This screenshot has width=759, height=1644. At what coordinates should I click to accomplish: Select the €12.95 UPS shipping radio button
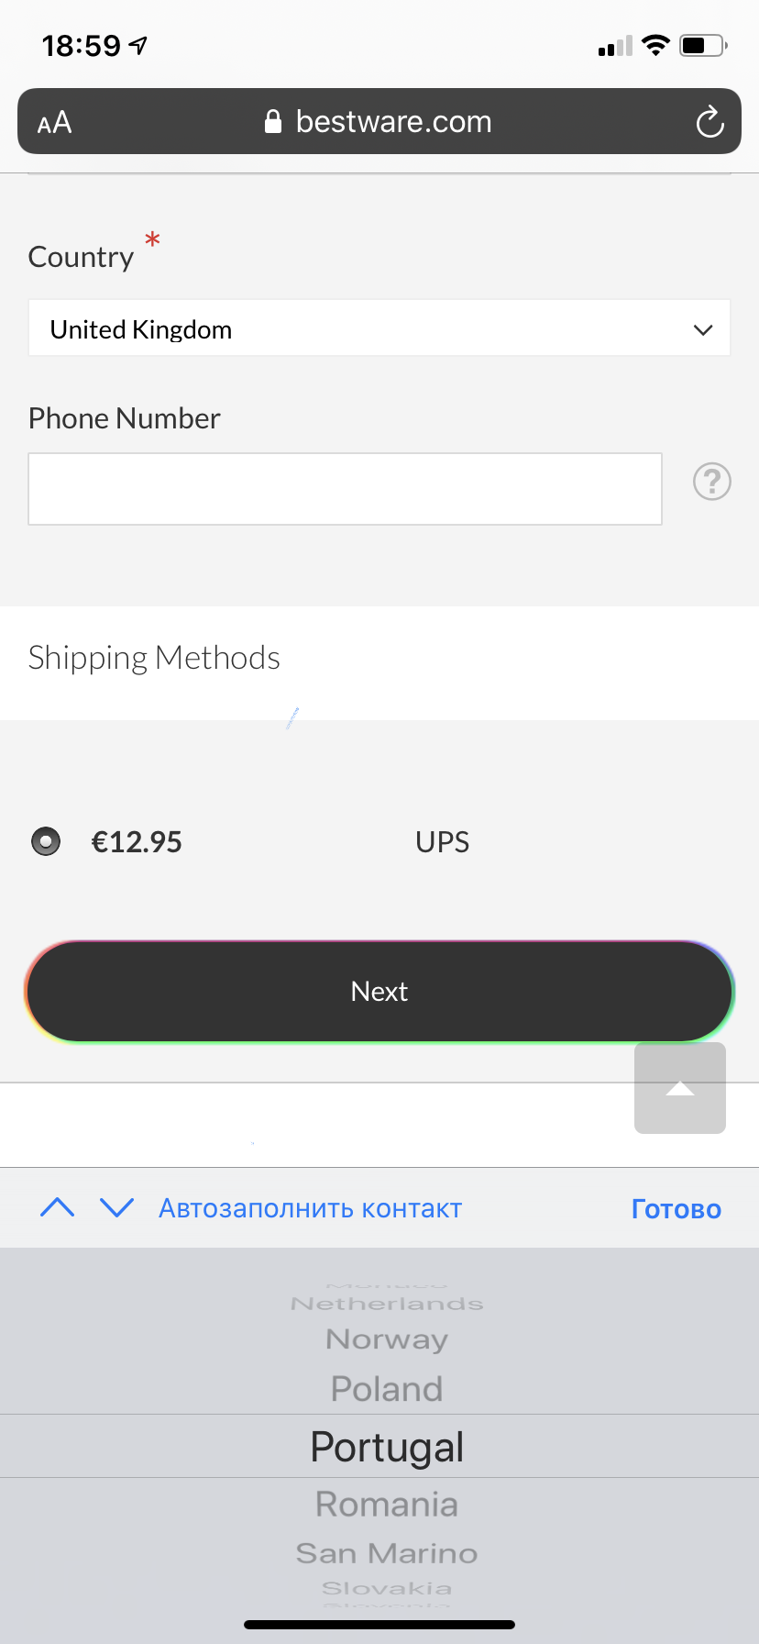click(46, 841)
